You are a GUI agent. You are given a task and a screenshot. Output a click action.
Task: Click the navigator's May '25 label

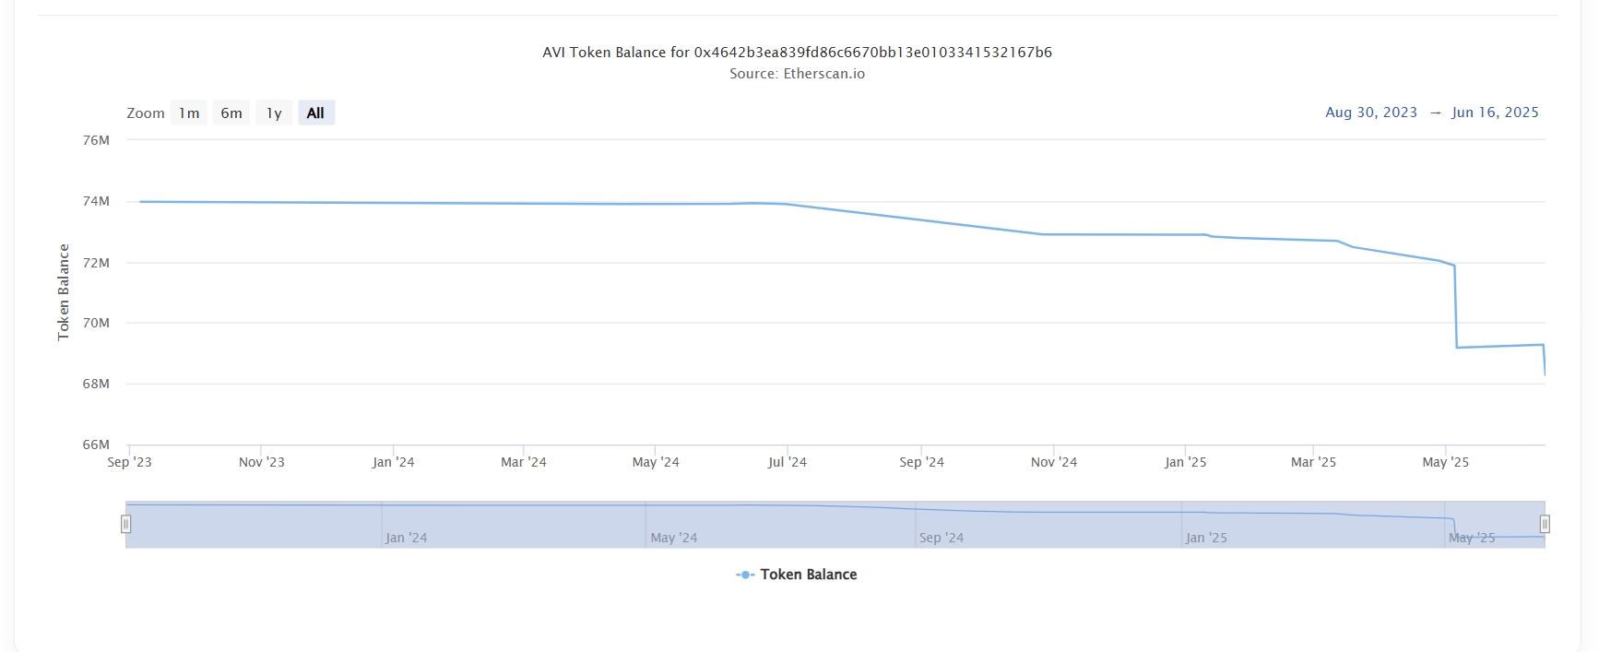coord(1472,538)
